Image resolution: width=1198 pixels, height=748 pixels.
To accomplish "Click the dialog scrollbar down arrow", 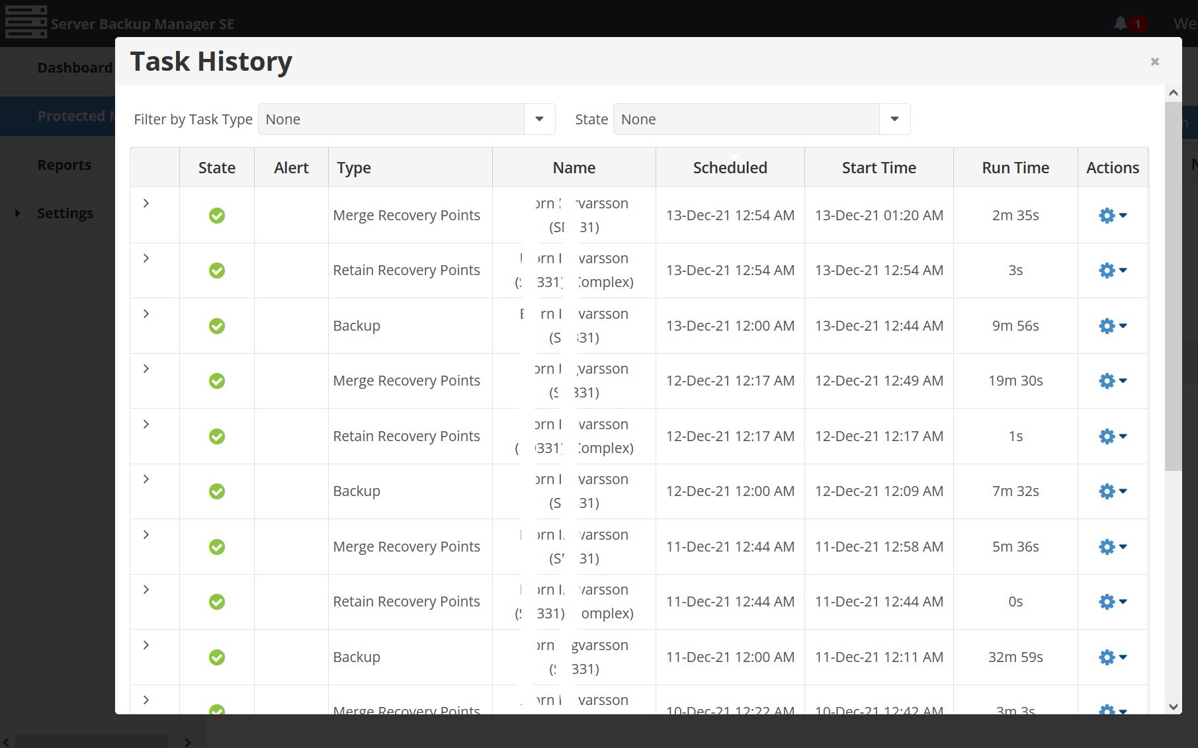I will (1173, 706).
